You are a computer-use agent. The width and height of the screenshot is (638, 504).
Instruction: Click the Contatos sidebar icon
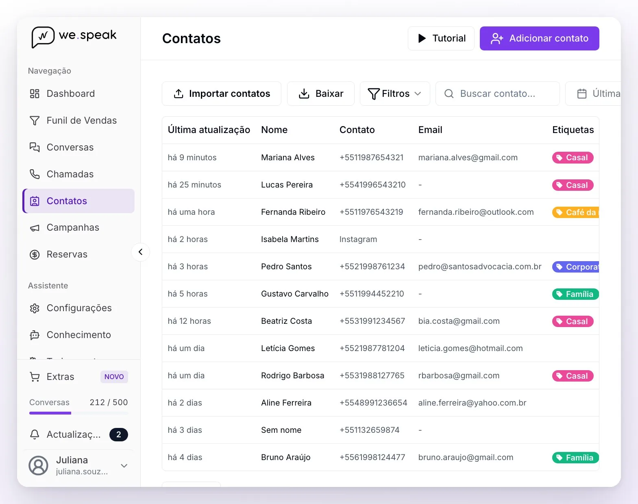pos(35,201)
